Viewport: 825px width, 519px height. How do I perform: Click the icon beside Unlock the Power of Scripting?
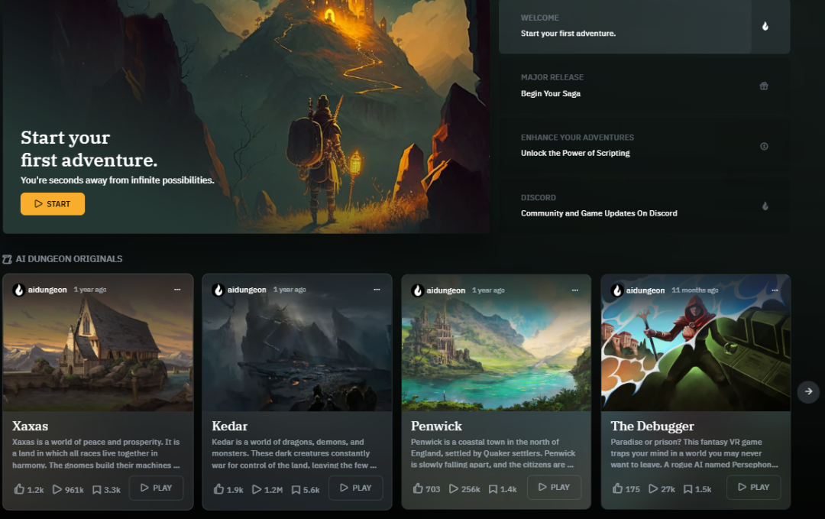[764, 146]
